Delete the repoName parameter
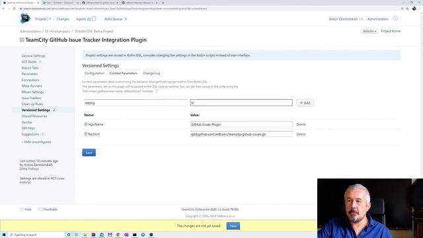The image size is (423, 238). pyautogui.click(x=301, y=124)
